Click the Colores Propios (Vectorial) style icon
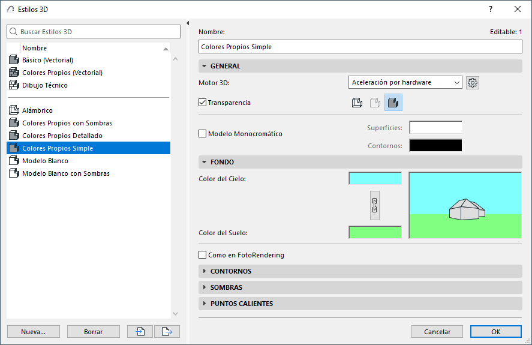This screenshot has height=345, width=532. coord(14,73)
